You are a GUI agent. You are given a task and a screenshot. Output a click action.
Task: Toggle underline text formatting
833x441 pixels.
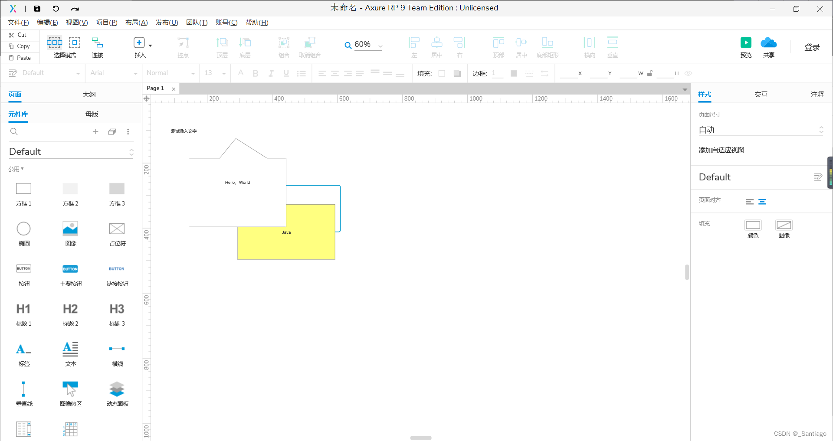coord(286,73)
